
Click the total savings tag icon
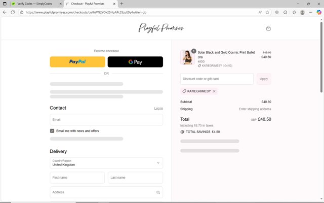pos(182,132)
